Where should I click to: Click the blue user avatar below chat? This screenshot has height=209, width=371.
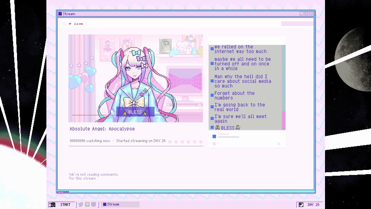pyautogui.click(x=214, y=136)
